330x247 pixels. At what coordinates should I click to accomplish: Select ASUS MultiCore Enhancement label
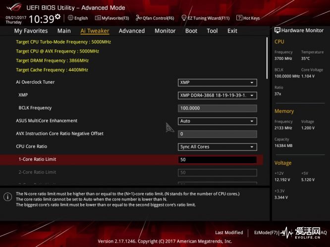click(47, 121)
